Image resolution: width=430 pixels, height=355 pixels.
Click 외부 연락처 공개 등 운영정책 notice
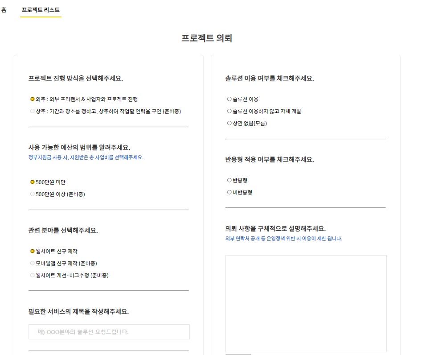coord(284,238)
